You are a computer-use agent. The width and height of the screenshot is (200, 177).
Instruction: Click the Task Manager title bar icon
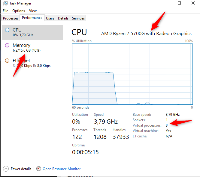[5, 3]
